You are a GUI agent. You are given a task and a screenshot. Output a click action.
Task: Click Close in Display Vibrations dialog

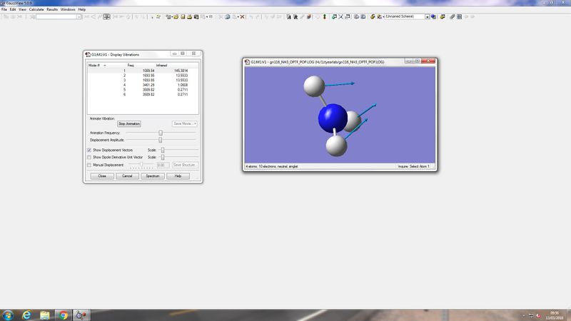(102, 175)
